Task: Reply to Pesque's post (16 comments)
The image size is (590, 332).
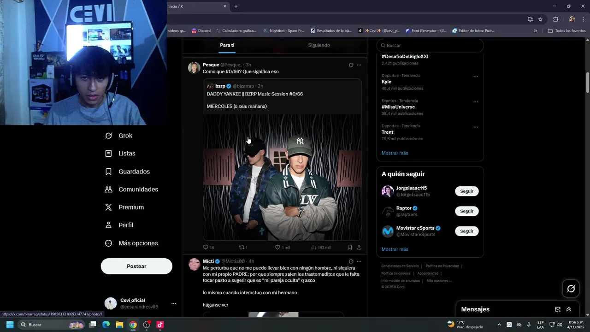Action: pos(209,248)
